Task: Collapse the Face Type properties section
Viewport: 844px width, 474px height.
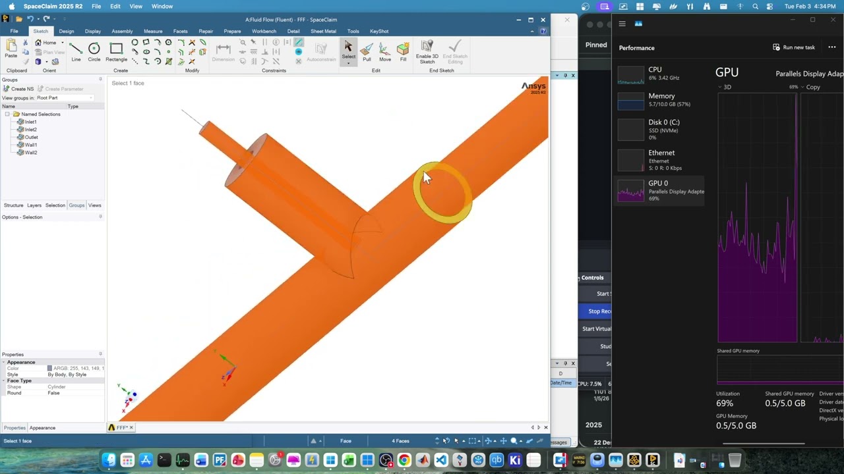Action: [x=3, y=381]
